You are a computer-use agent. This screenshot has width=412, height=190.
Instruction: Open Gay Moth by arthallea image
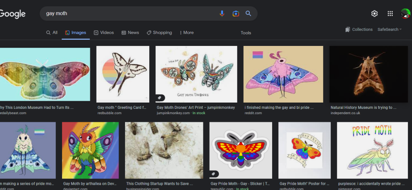coord(90,150)
